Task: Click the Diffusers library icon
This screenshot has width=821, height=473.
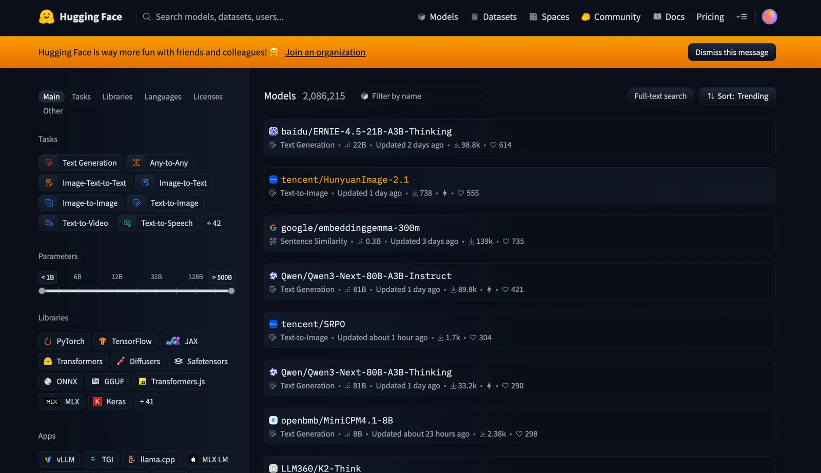Action: pyautogui.click(x=121, y=361)
